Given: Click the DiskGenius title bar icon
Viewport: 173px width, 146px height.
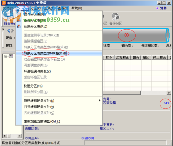Looking at the screenshot, I should point(4,3).
